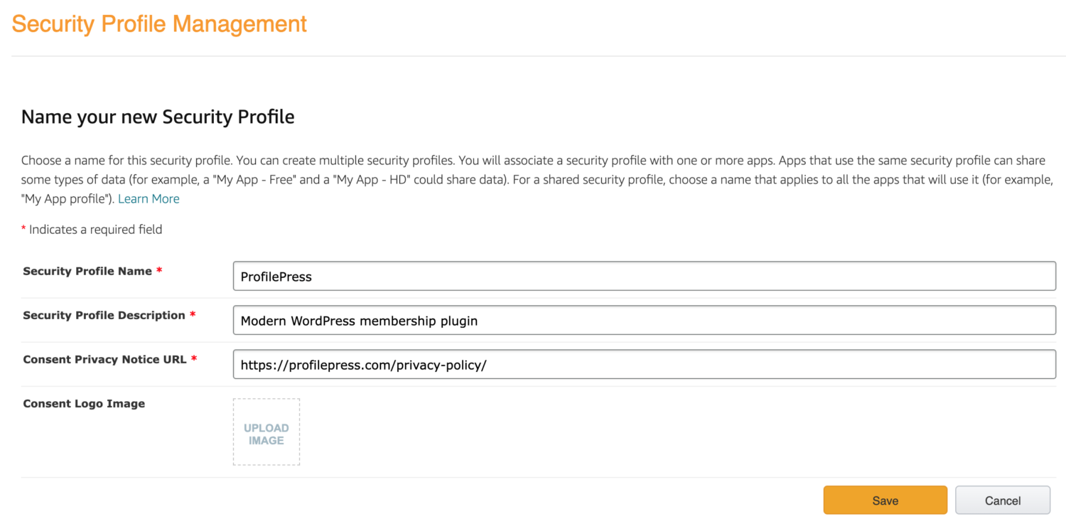Screen dimensions: 1066x524
Task: Focus the Security Profile Name field
Action: tap(645, 277)
